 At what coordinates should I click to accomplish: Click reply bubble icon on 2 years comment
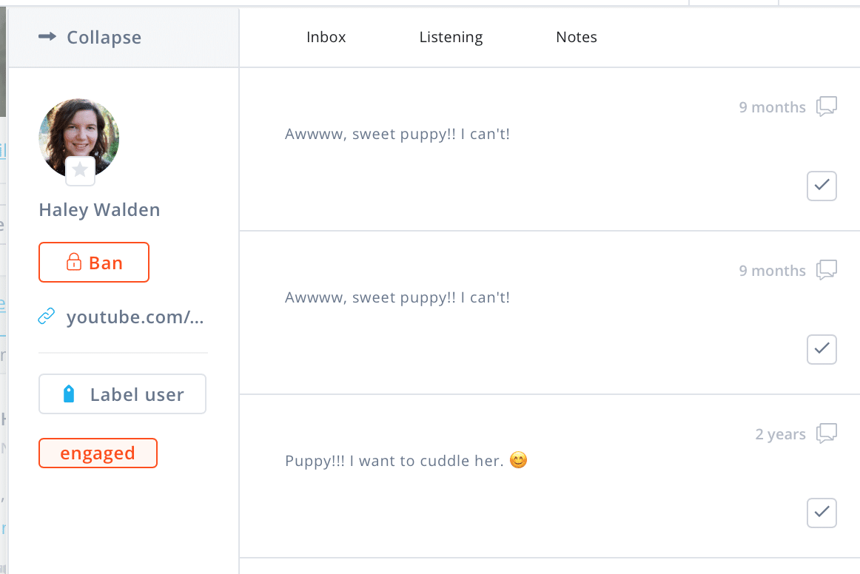point(826,434)
